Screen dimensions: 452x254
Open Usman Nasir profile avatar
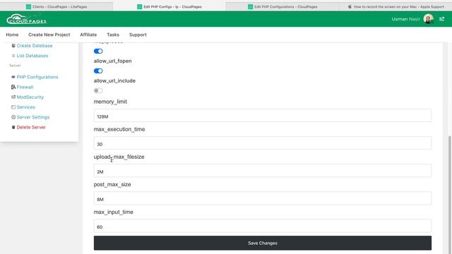coord(429,19)
